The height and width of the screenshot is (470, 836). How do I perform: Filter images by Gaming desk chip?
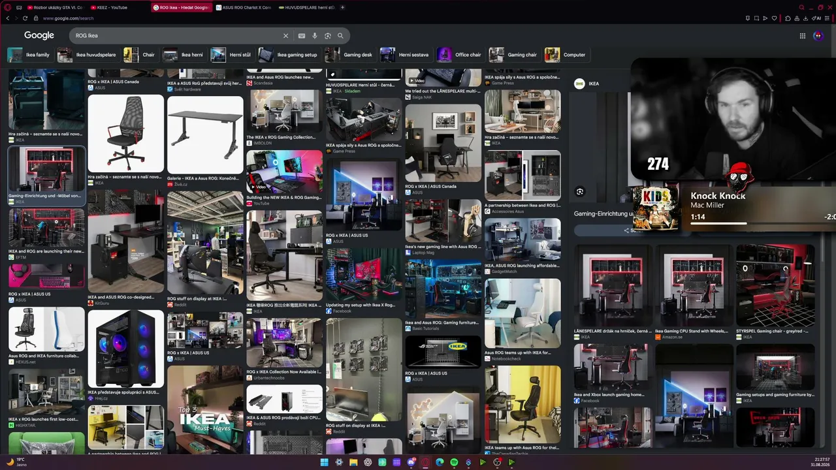click(x=350, y=55)
